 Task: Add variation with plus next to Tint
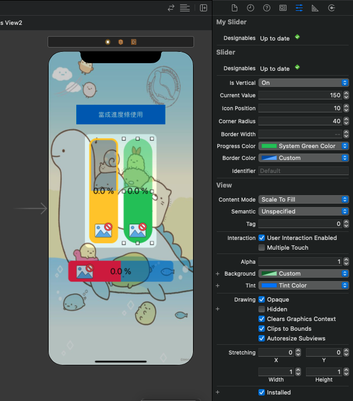pos(218,285)
